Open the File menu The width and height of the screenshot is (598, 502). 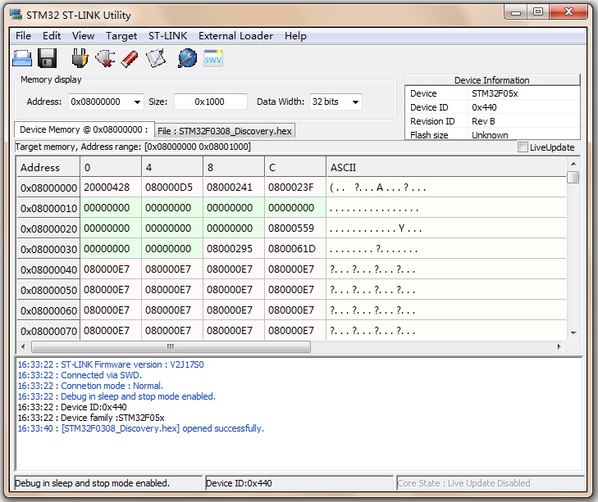23,36
